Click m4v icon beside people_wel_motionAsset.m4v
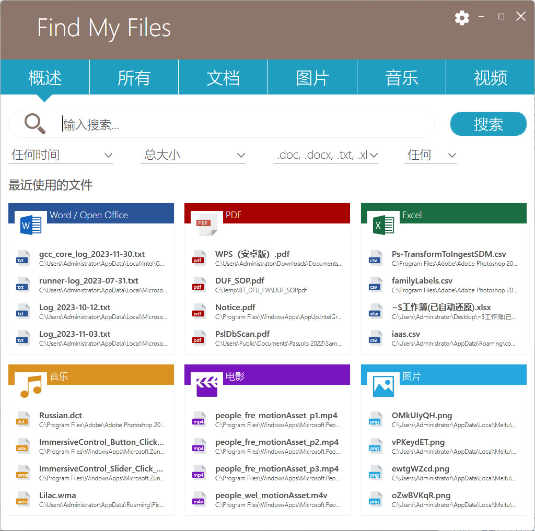Screen dimensions: 535x531 pos(199,499)
